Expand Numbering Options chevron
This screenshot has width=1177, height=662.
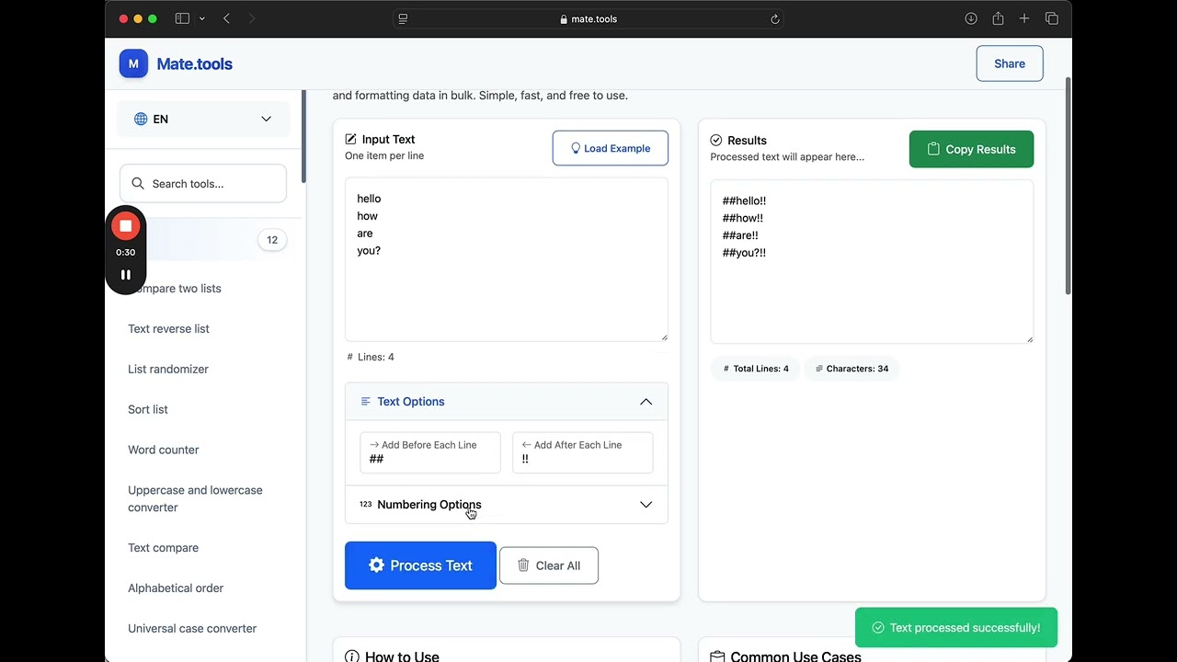tap(646, 505)
